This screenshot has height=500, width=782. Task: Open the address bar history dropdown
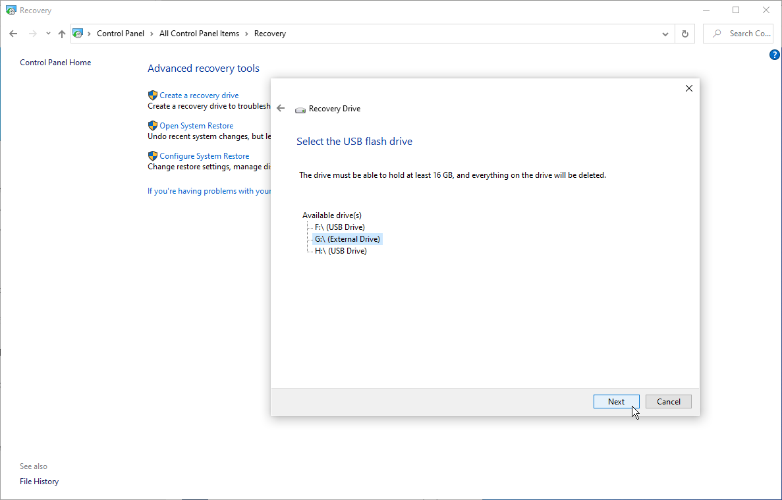tap(665, 34)
